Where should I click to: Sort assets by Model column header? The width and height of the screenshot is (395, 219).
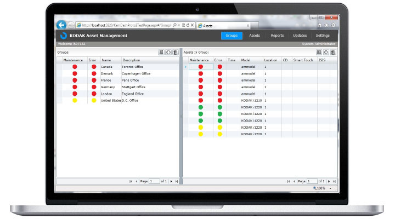pos(251,60)
